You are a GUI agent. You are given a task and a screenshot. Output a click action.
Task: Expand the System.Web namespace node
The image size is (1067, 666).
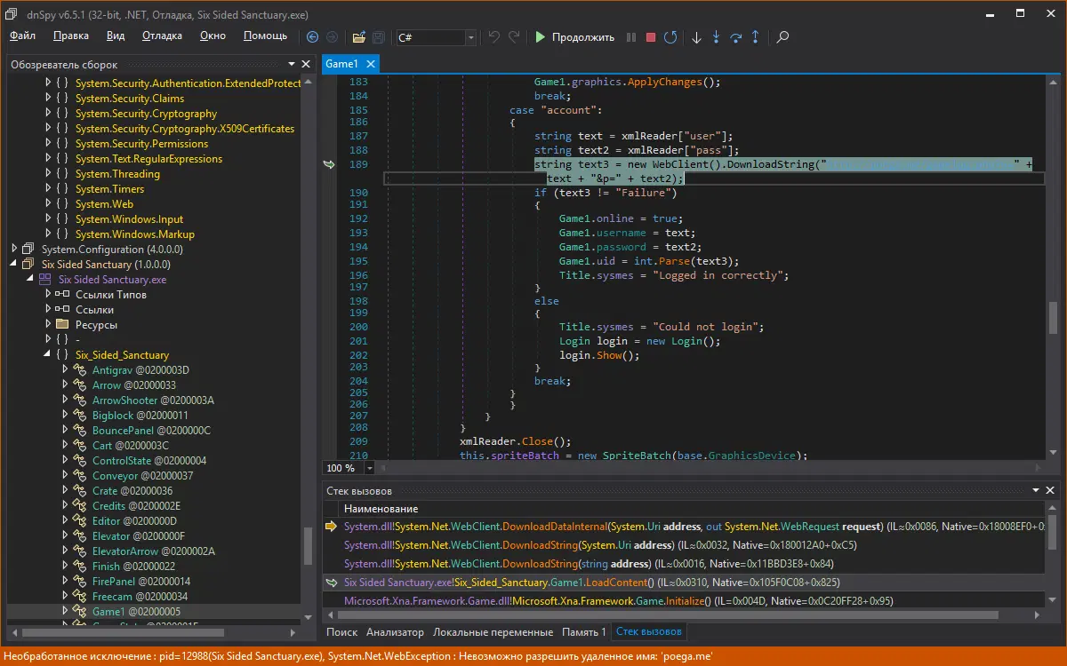pos(48,204)
